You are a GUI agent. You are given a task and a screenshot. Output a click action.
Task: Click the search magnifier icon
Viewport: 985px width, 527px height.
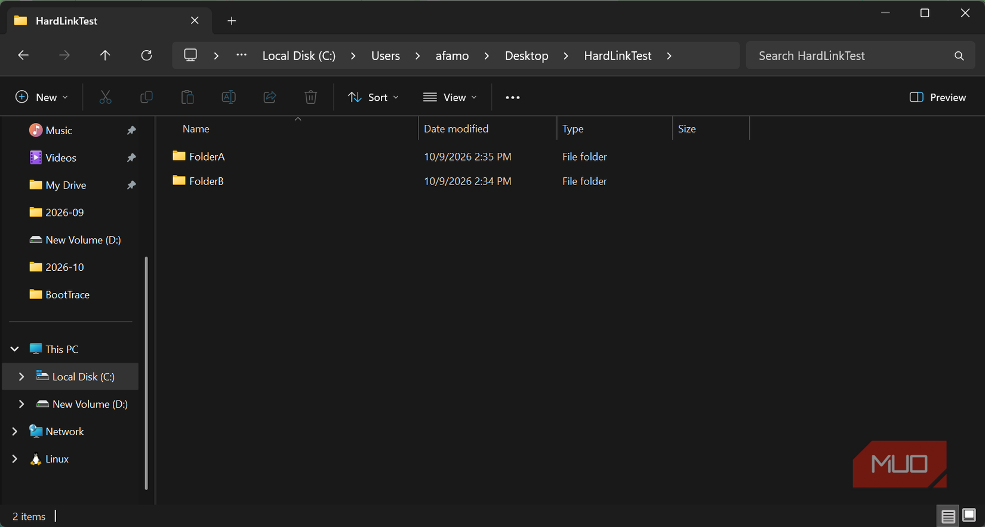point(959,56)
